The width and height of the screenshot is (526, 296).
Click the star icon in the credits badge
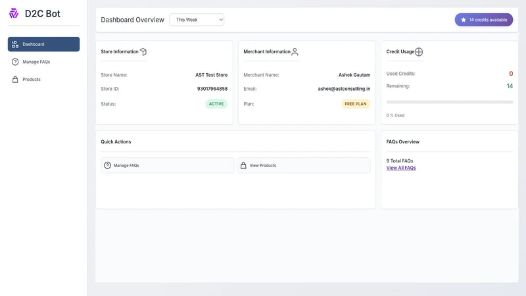tap(464, 20)
